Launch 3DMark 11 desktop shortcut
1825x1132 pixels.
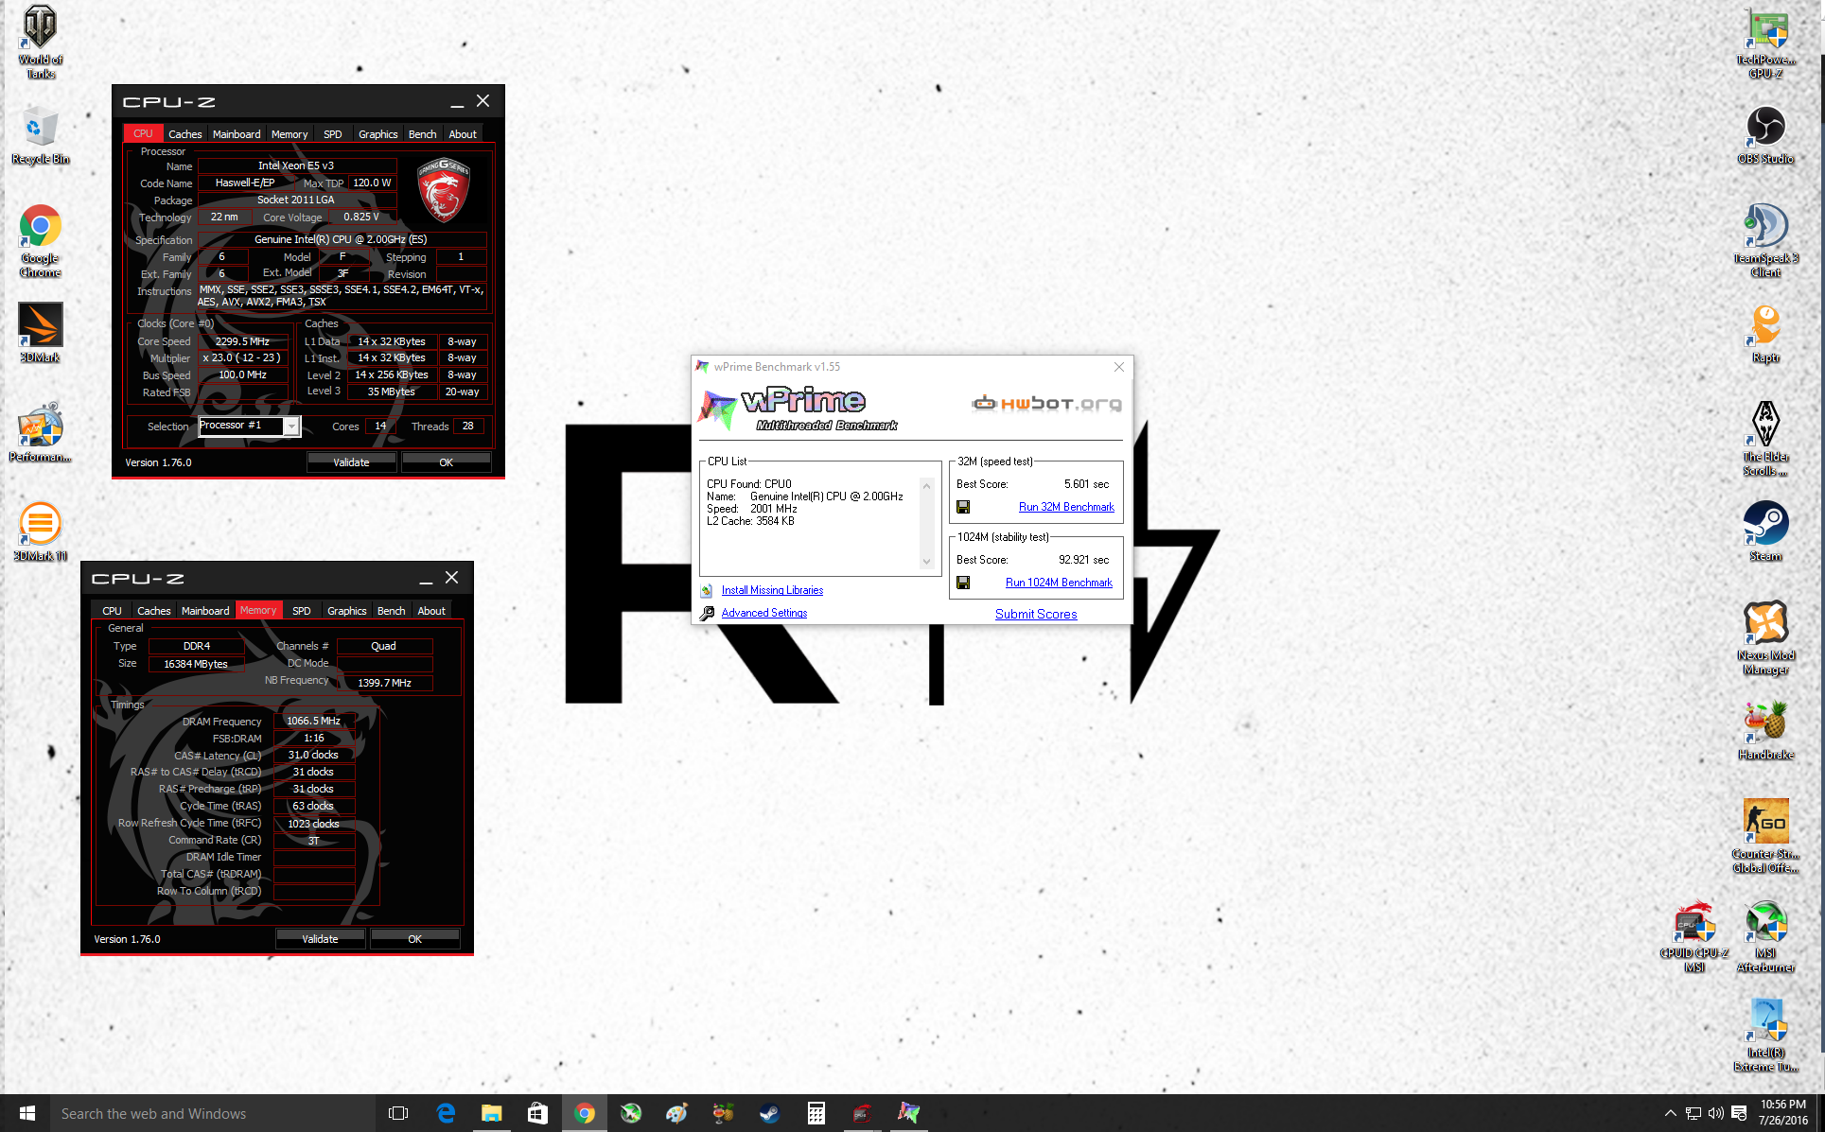pos(40,531)
